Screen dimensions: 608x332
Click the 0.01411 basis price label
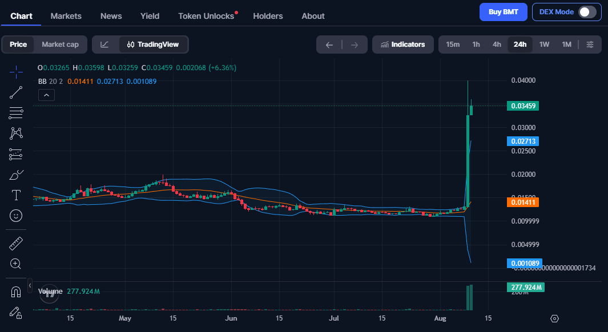pos(523,202)
